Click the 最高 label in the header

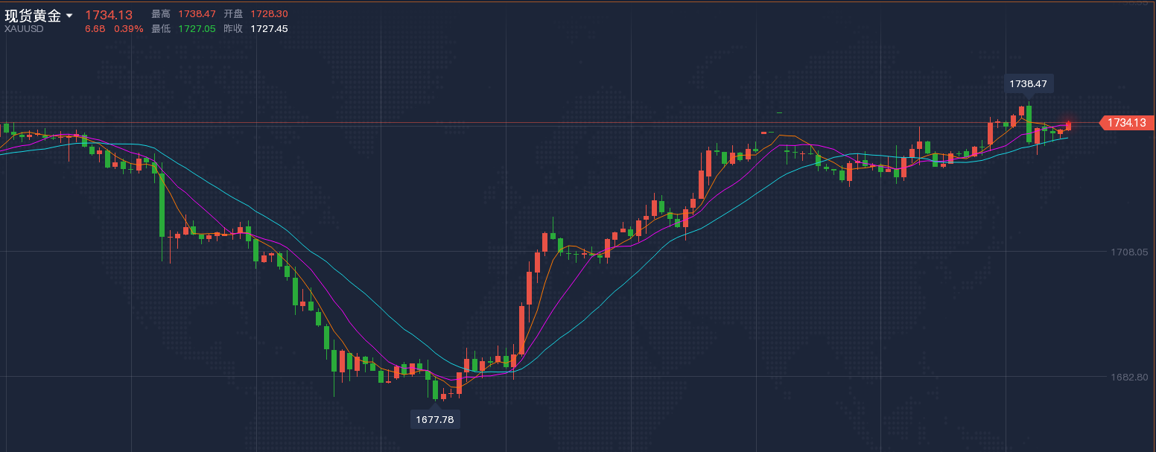(160, 14)
